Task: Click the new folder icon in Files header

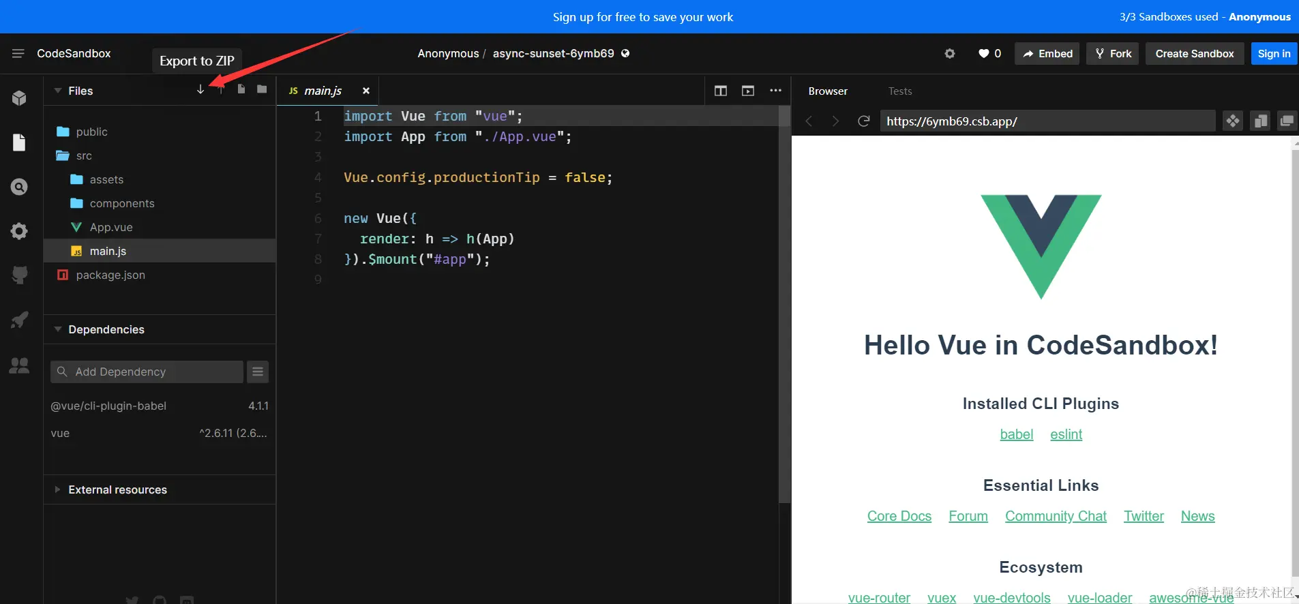Action: pos(262,89)
